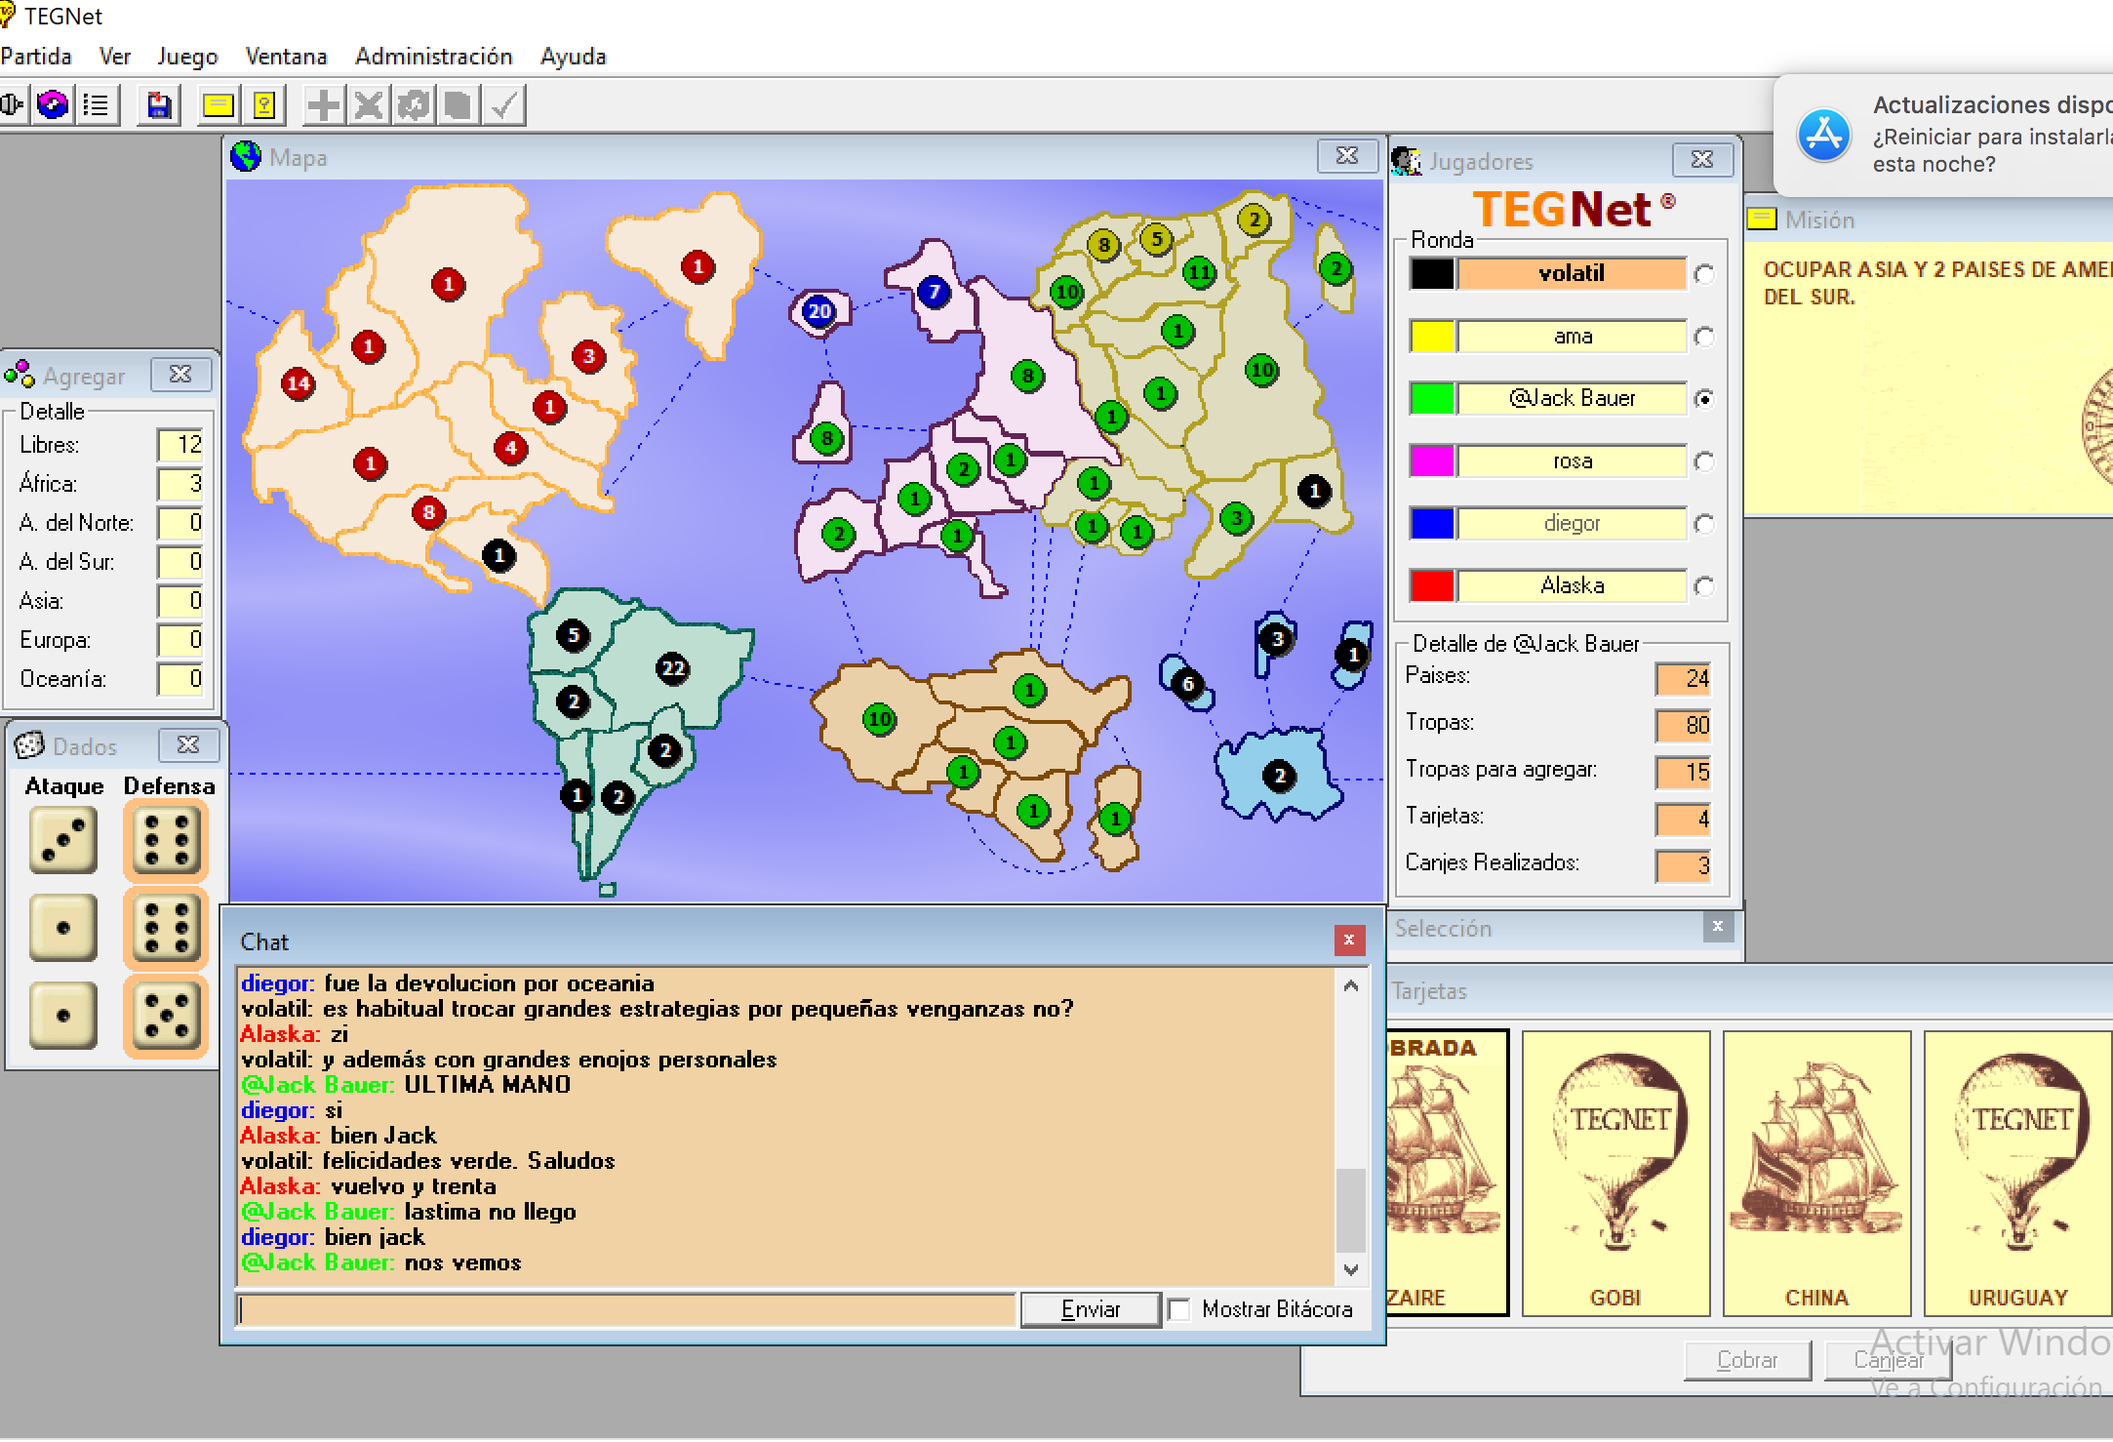Click the save floppy disk toolbar icon
Viewport: 2113px width, 1442px height.
coord(159,104)
